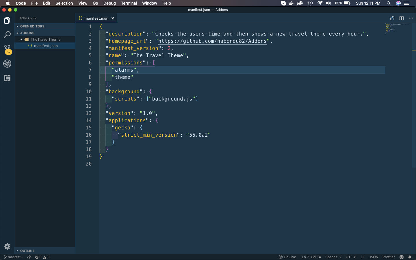Open the Edit menu

click(x=47, y=3)
